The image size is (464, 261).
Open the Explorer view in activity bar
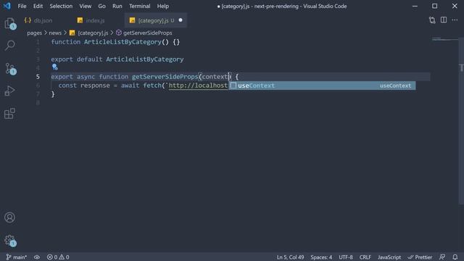(x=9, y=23)
